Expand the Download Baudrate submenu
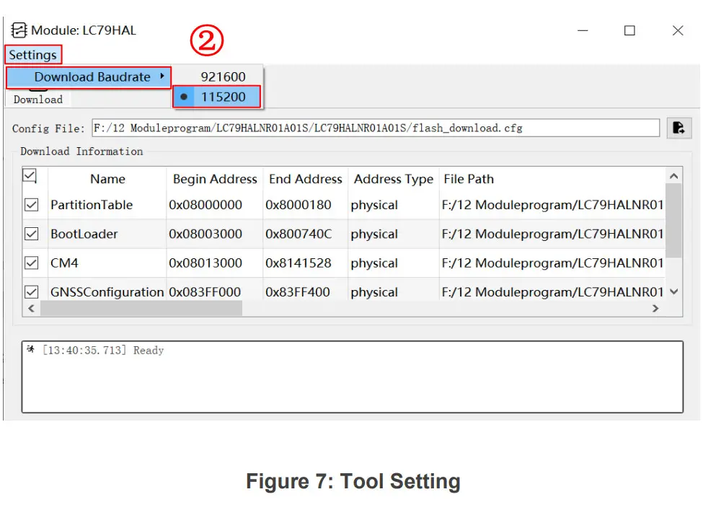 point(89,77)
